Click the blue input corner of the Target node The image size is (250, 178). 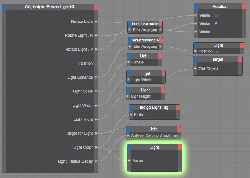tap(195, 59)
